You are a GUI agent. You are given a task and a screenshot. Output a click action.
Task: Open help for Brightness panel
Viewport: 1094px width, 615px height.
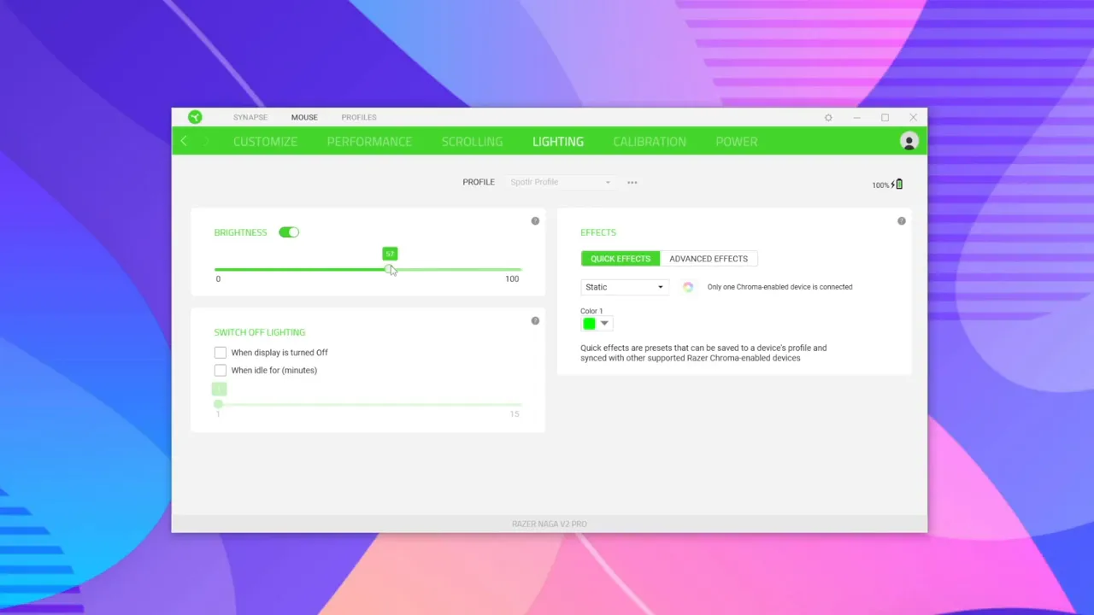535,221
